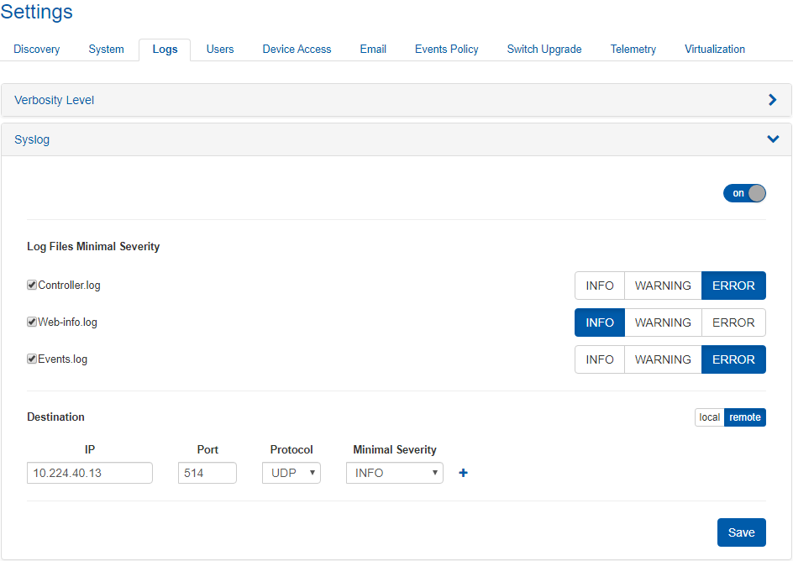
Task: Set Events.log severity to WARNING
Action: pyautogui.click(x=663, y=359)
